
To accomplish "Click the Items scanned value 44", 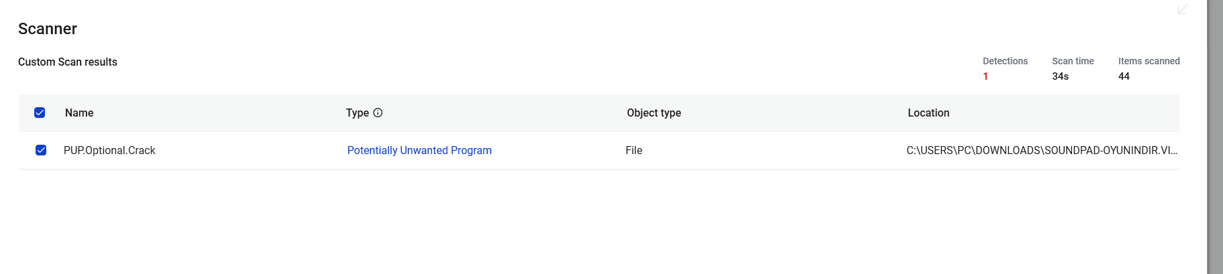I will 1124,76.
